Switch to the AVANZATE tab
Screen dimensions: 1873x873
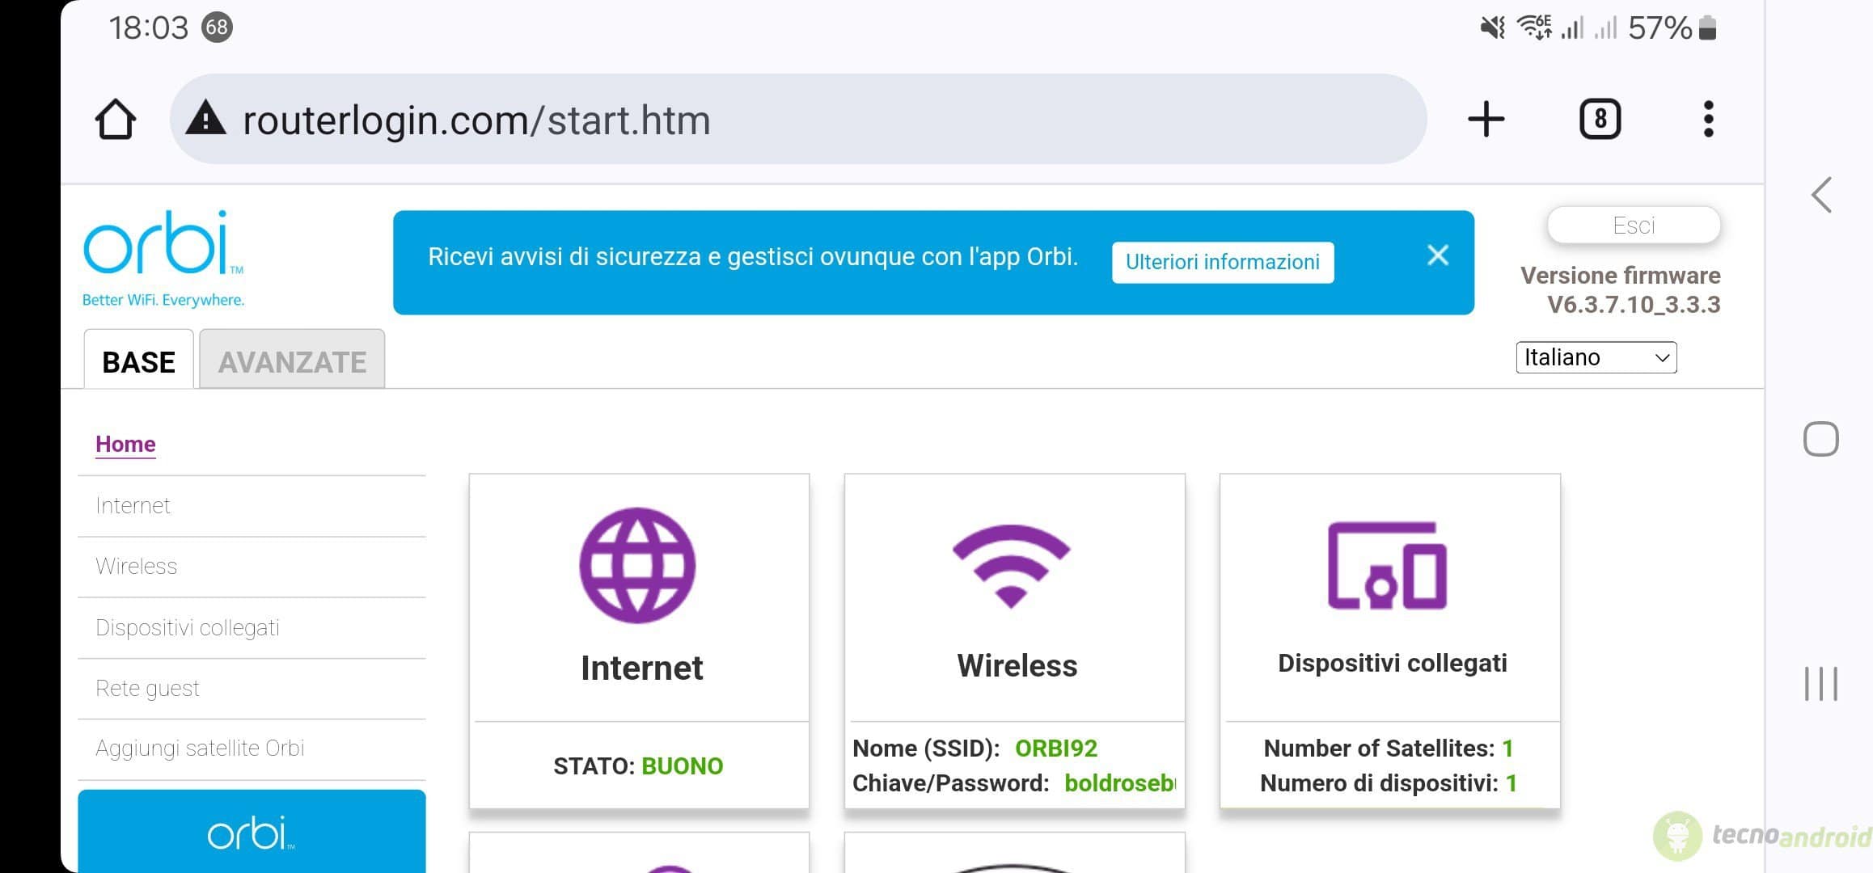[x=292, y=360]
